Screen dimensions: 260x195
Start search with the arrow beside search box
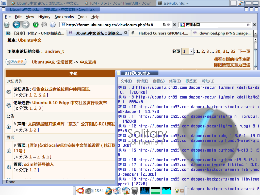(254, 25)
